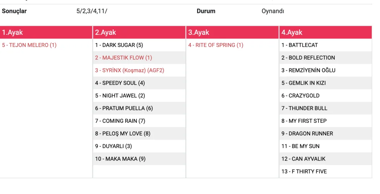The image size is (380, 194).
Task: Select the 4.Ayak column header
Action: pyautogui.click(x=292, y=33)
